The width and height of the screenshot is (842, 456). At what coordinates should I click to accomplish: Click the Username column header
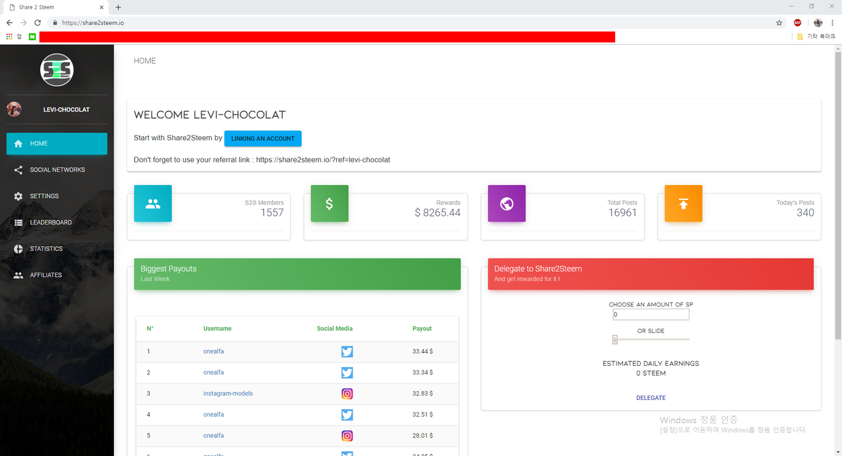pos(217,328)
